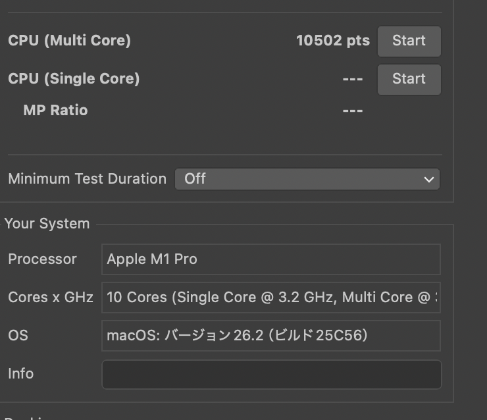Click the Processor field showing Apple M1 Pro
This screenshot has width=487, height=420.
(x=270, y=259)
